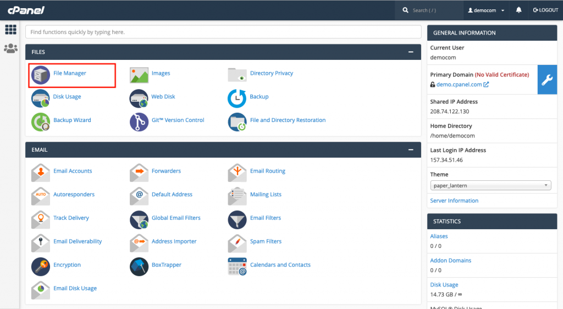Image resolution: width=563 pixels, height=309 pixels.
Task: Launch the Backup Wizard icon
Action: pyautogui.click(x=41, y=122)
